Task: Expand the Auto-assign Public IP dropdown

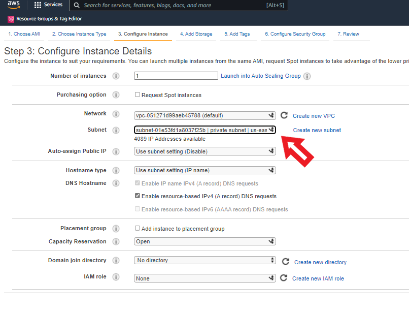Action: [x=205, y=151]
